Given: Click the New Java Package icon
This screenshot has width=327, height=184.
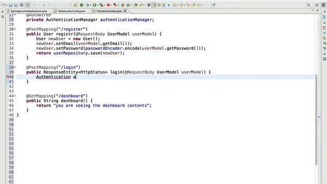Looking at the screenshot, I should 123,5.
